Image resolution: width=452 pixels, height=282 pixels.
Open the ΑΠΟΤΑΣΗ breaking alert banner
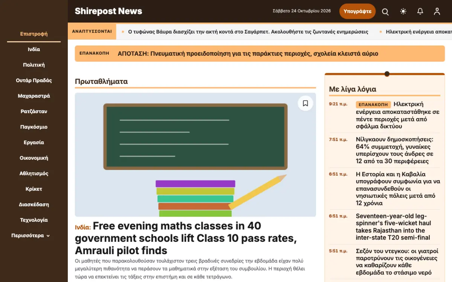260,54
